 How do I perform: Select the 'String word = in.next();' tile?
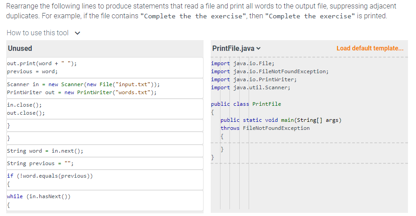click(x=105, y=151)
